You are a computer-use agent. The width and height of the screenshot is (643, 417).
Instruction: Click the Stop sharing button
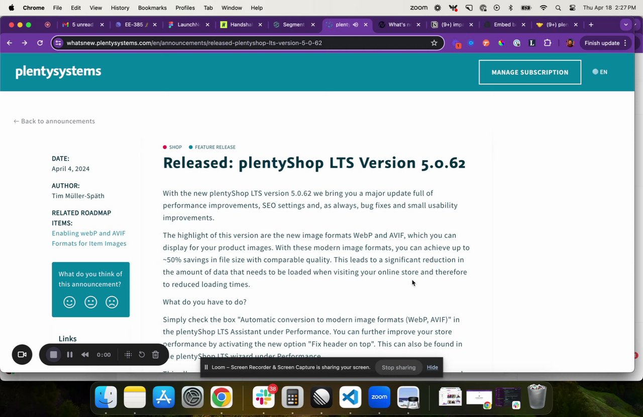click(398, 367)
